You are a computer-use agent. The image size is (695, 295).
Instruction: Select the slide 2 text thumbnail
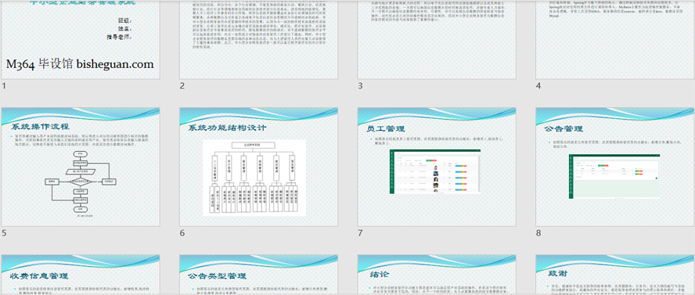coord(259,39)
